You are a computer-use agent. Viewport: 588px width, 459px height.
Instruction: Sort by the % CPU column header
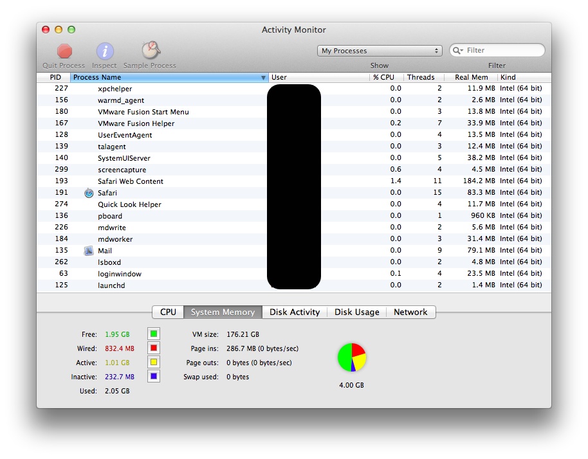point(386,77)
